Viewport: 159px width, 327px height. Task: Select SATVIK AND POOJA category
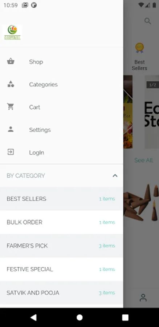(x=61, y=293)
